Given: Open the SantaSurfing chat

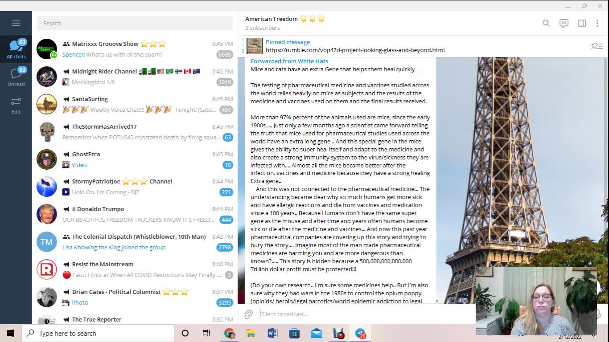Looking at the screenshot, I should (135, 104).
